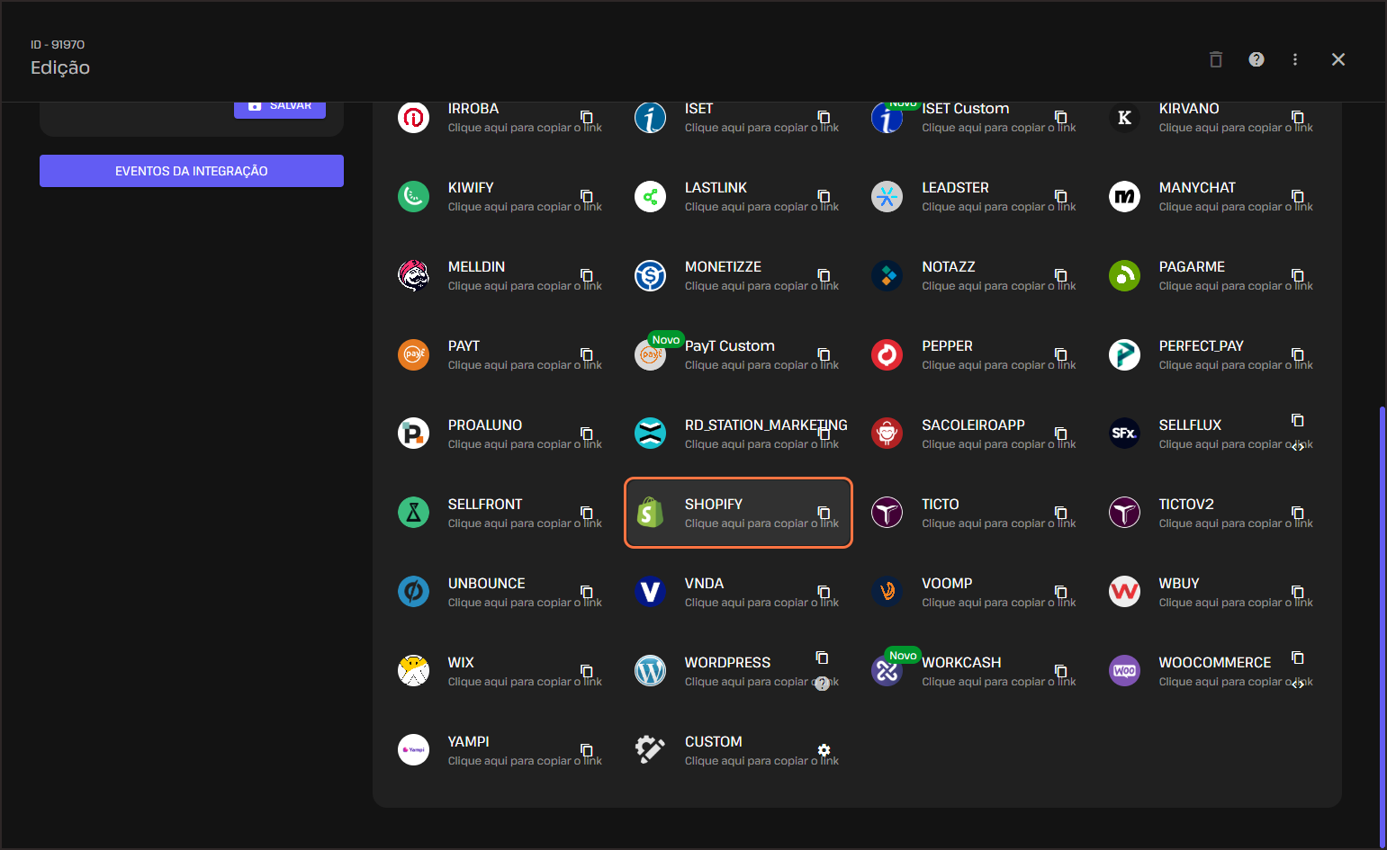Click the WOOCOMMERCE code brackets icon
Viewport: 1387px width, 850px height.
click(1298, 684)
